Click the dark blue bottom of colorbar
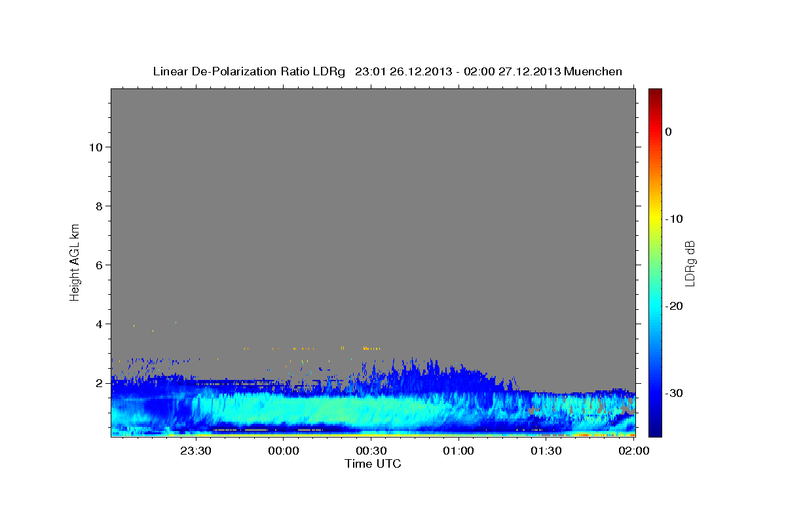The height and width of the screenshot is (524, 786). [x=655, y=429]
